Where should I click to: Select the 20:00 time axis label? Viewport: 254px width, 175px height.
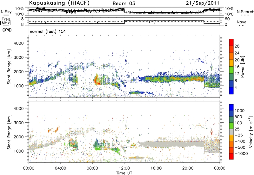(188, 168)
